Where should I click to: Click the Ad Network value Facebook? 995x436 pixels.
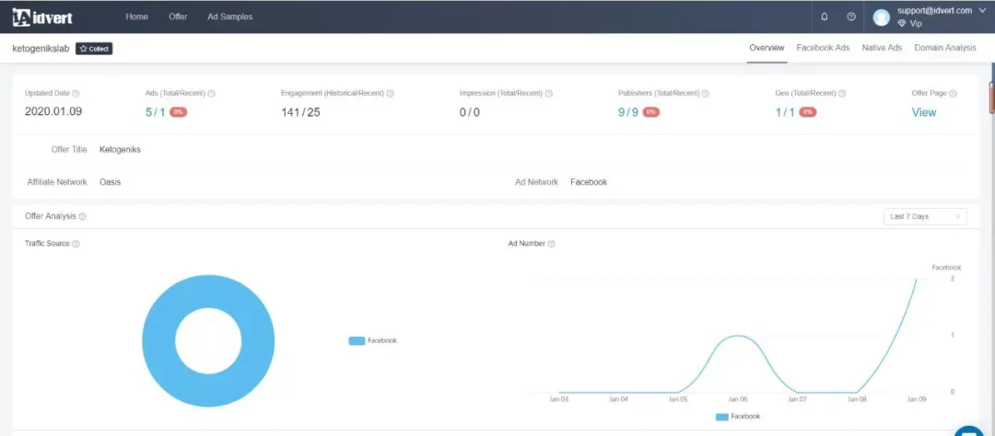coord(588,182)
